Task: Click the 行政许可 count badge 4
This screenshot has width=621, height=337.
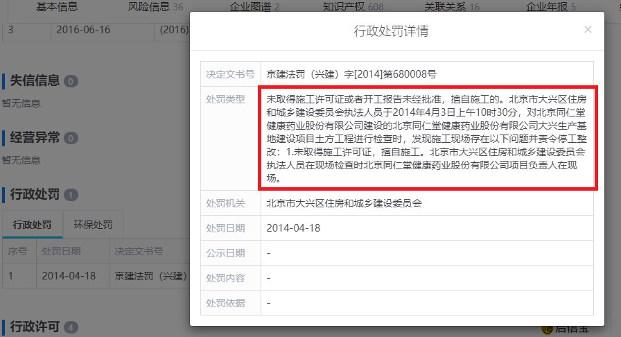Action: click(x=71, y=327)
